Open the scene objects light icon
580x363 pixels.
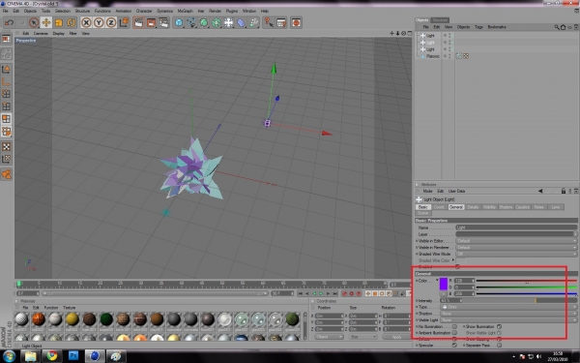(228, 22)
